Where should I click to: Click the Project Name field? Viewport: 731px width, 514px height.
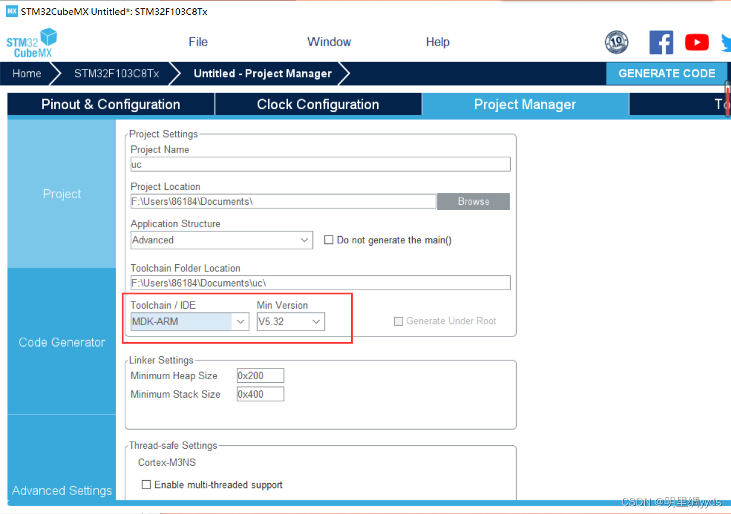320,164
